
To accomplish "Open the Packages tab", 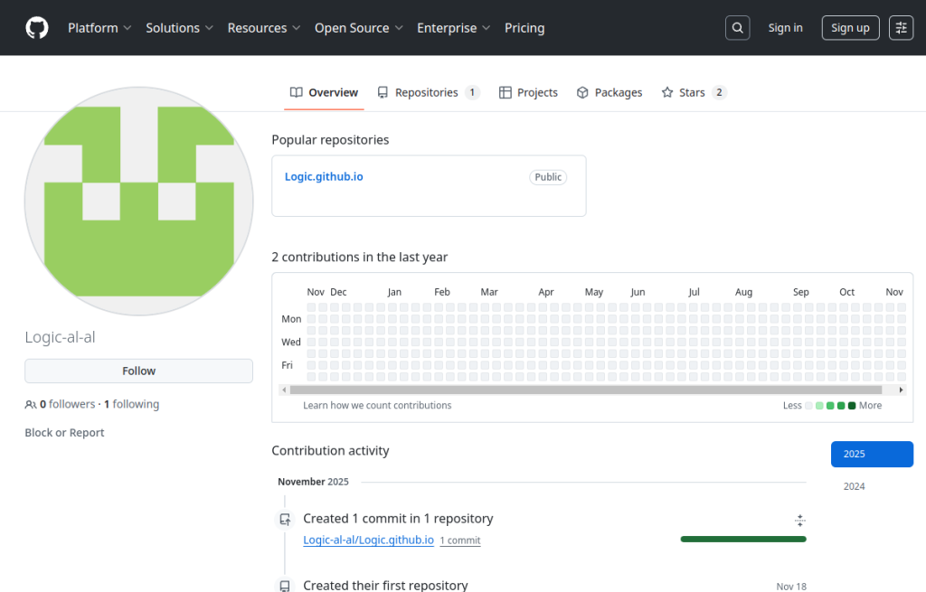I will 609,92.
